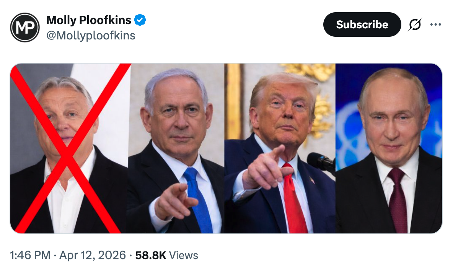
Task: Click the Apr 12, 2026 date
Action: tap(93, 255)
